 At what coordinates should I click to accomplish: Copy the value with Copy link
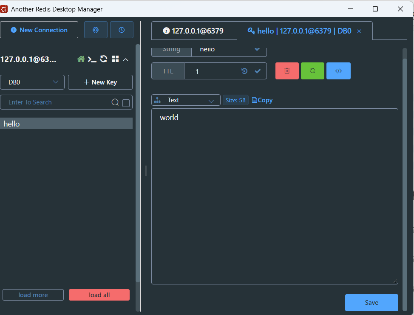(x=262, y=100)
